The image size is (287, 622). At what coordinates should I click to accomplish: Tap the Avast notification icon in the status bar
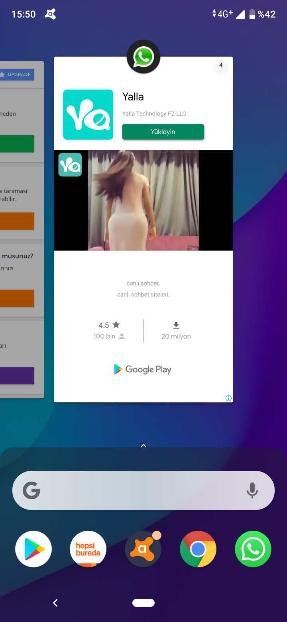click(50, 14)
